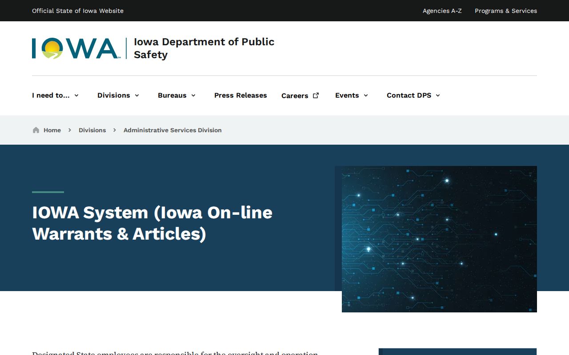Image resolution: width=569 pixels, height=355 pixels.
Task: Expand the Contact DPS menu chevron
Action: click(x=438, y=95)
